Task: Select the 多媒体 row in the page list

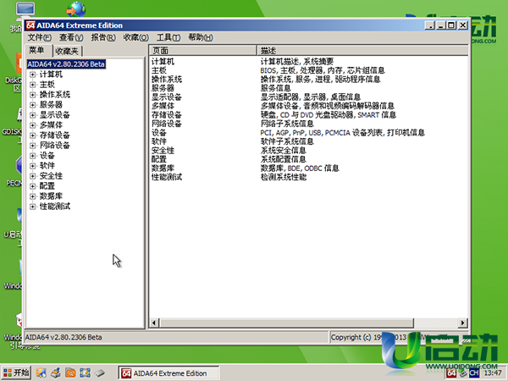Action: tap(163, 106)
